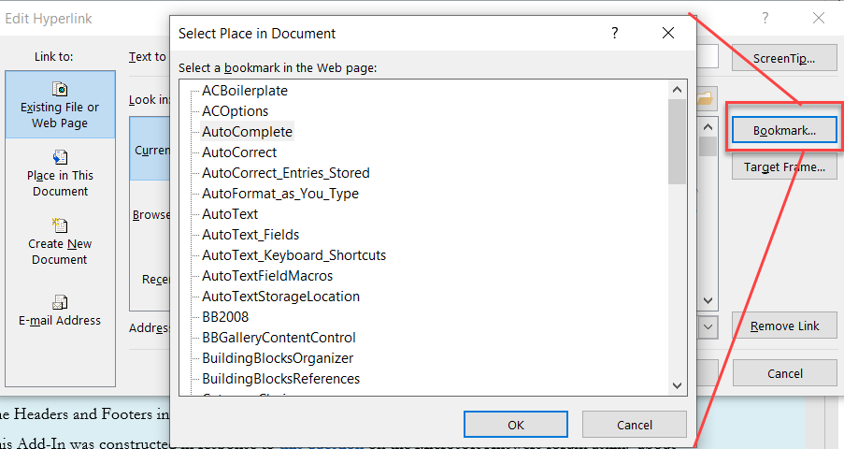
Task: Choose AutoCorrect_Entries_Stored bookmark
Action: point(285,173)
